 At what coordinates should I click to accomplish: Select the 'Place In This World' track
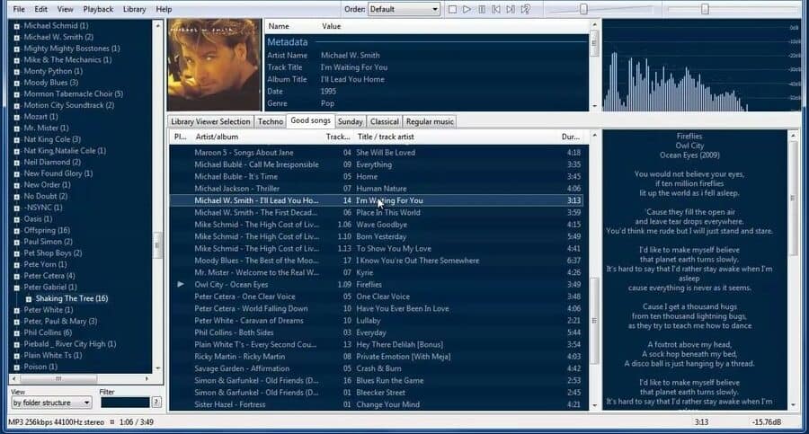377,213
